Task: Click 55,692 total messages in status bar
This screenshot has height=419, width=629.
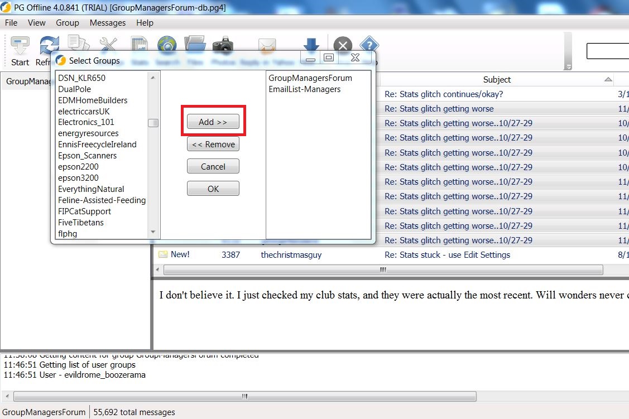Action: pos(135,412)
